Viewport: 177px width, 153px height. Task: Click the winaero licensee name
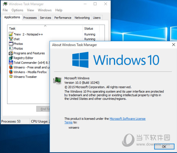[x=74, y=128]
